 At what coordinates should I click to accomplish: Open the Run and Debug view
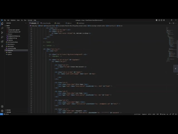pos(2,37)
